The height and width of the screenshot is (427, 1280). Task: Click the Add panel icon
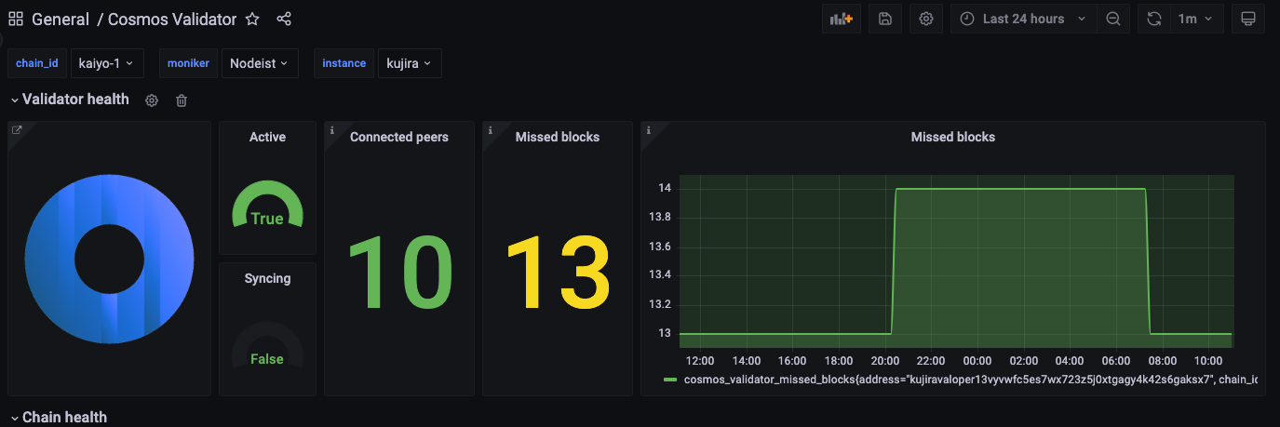coord(841,19)
